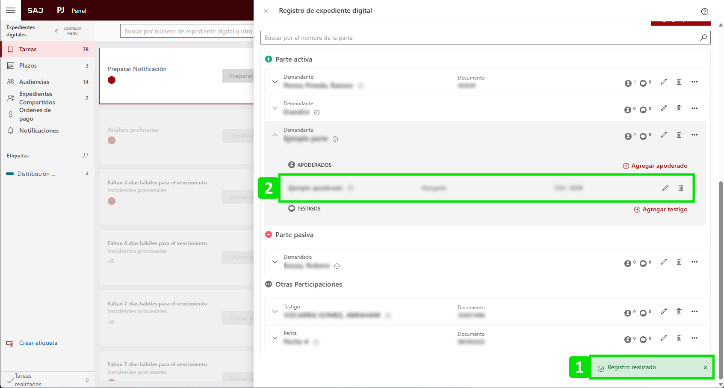Click Agregar apoderado link
The image size is (724, 388).
tap(655, 166)
